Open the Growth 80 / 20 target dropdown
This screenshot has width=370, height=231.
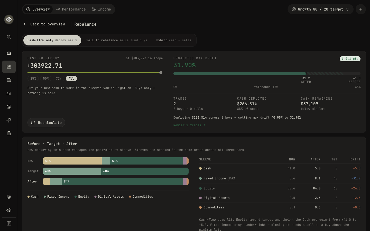[x=320, y=9]
